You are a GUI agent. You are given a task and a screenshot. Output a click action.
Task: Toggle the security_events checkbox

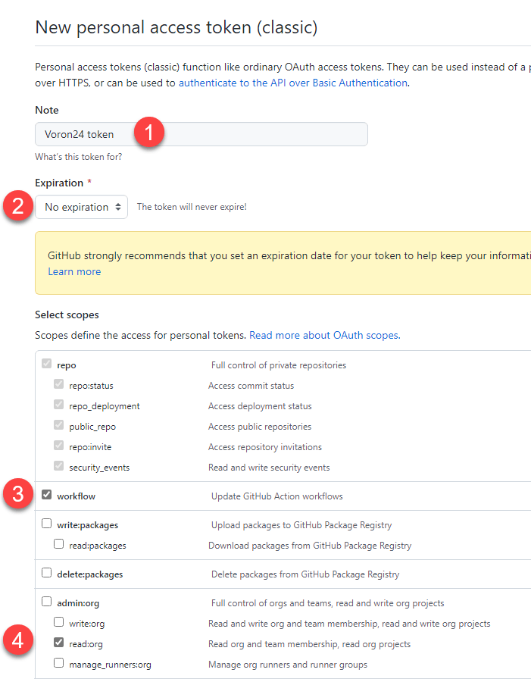pyautogui.click(x=59, y=467)
